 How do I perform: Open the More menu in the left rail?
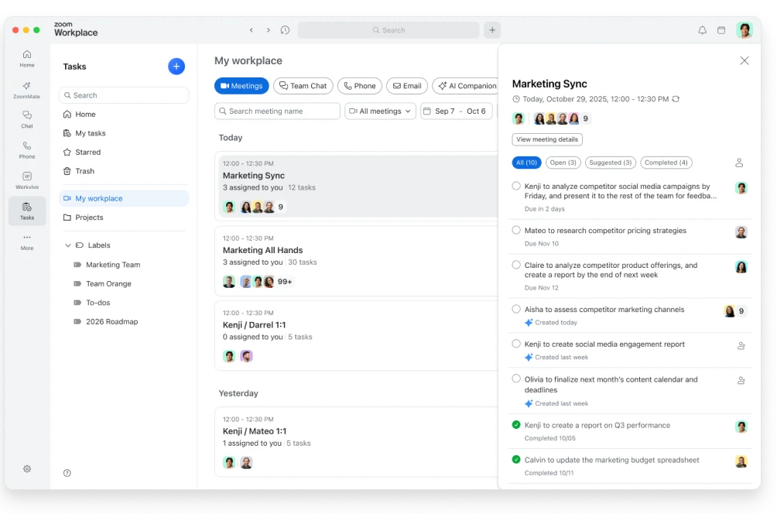pyautogui.click(x=27, y=242)
